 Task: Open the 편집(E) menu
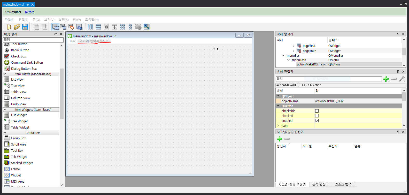[x=24, y=20]
